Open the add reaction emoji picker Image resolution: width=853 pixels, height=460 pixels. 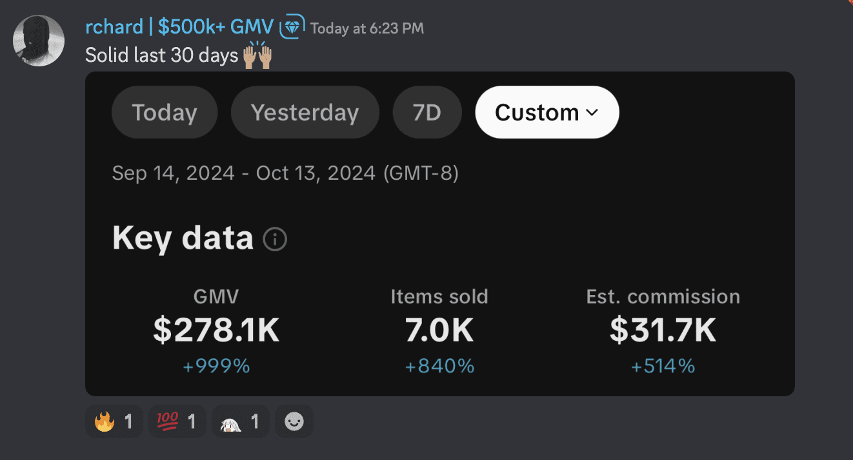coord(294,422)
